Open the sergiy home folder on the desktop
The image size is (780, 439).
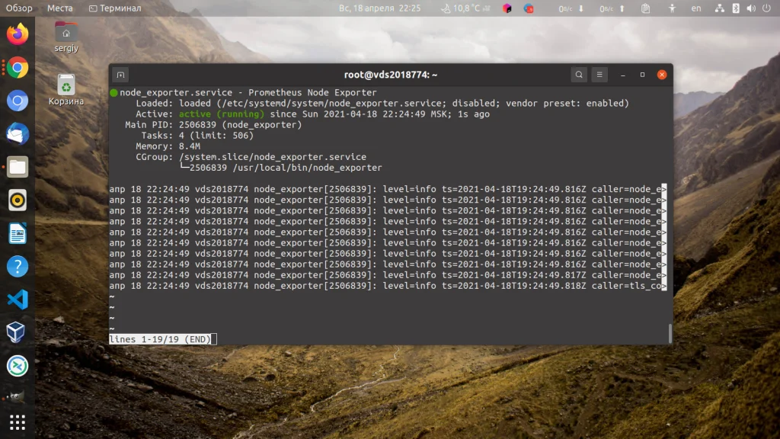tap(66, 37)
